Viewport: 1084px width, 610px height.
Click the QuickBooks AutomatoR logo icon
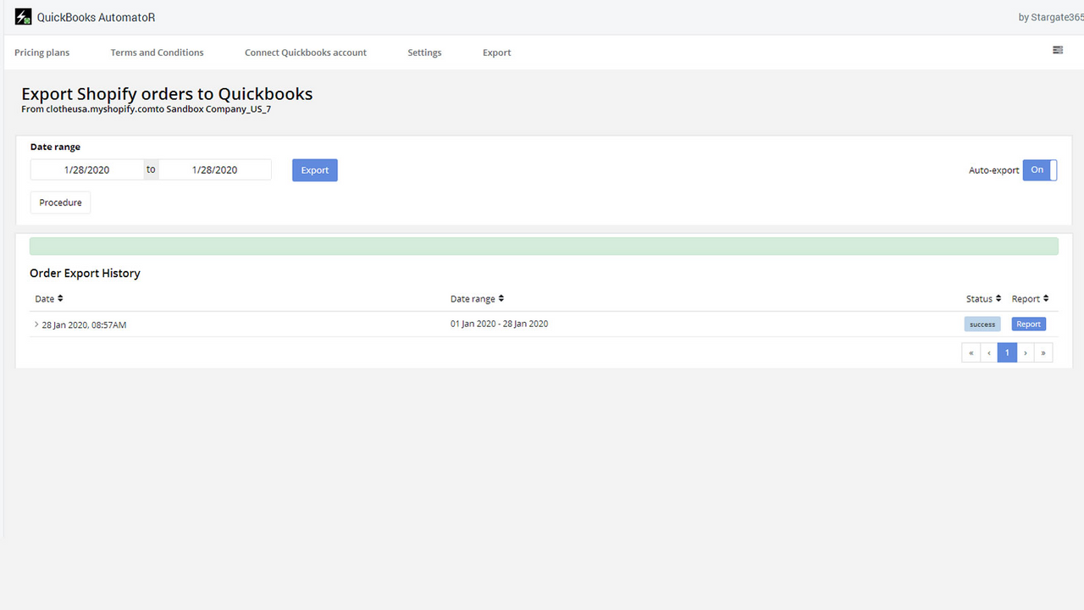(23, 17)
